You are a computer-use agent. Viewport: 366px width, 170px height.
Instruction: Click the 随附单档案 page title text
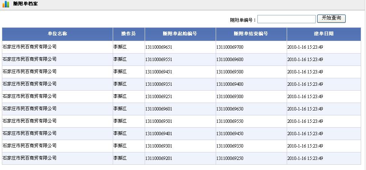coord(26,4)
